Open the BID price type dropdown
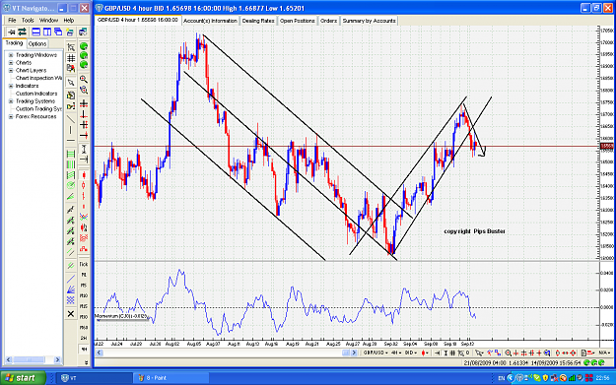616x385 pixels. pos(411,353)
